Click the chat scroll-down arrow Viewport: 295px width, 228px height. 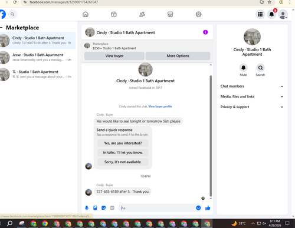pos(211,199)
